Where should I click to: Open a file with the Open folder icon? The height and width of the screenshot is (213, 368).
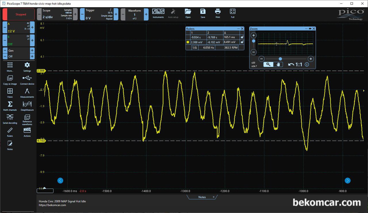pos(188,13)
